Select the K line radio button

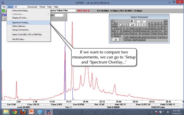(132, 21)
